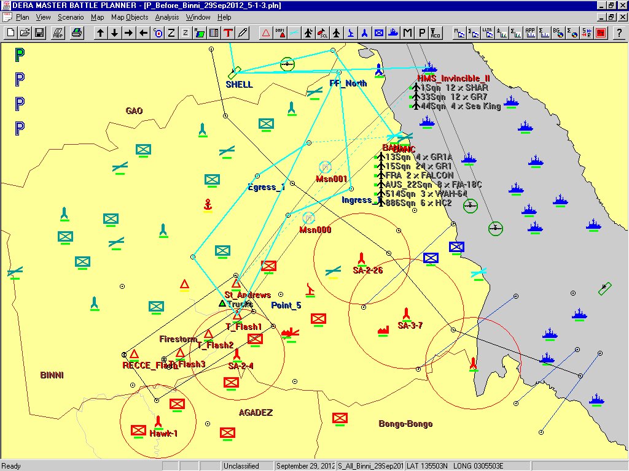Open the Analysis menu
629x471 pixels.
167,17
